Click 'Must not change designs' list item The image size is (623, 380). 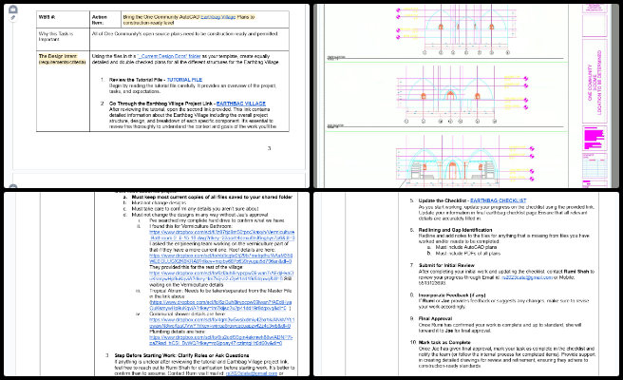159,202
